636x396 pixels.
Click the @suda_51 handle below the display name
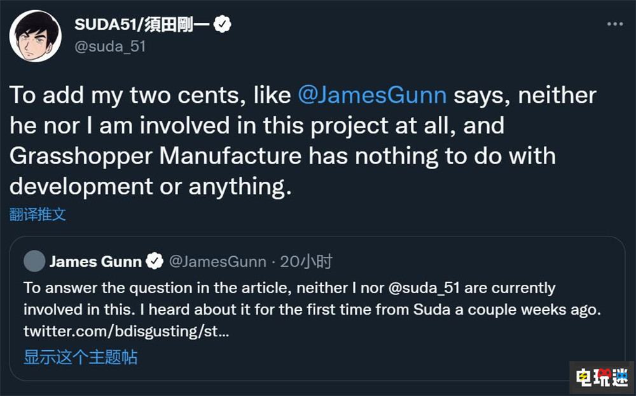point(110,46)
